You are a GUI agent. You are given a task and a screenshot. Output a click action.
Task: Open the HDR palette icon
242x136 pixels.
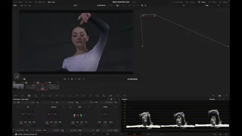[36, 96]
